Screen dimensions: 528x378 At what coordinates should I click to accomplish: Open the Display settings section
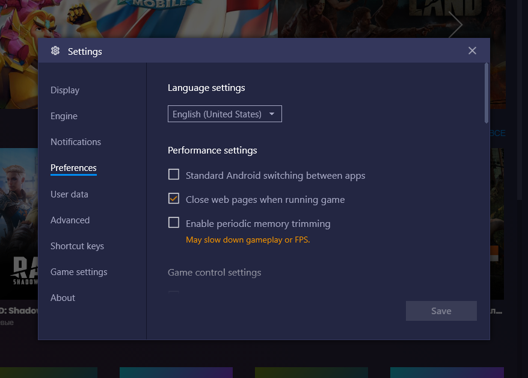pyautogui.click(x=65, y=90)
